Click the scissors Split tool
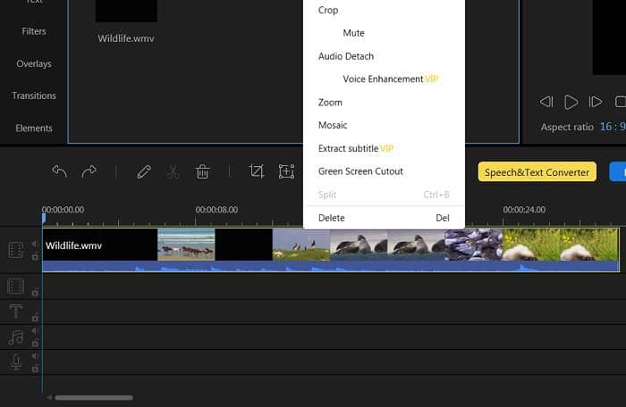Screen dimensions: 626x407 coord(173,171)
